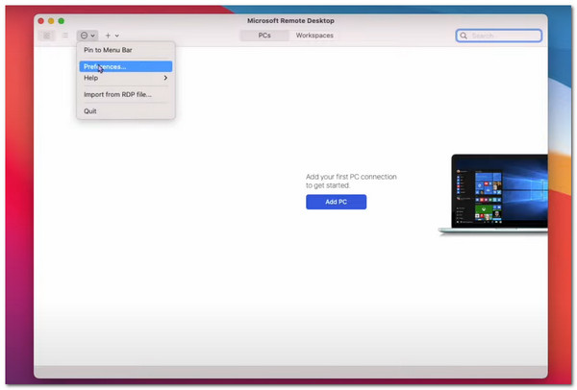Minimize window with yellow button
The image size is (577, 390).
(51, 21)
